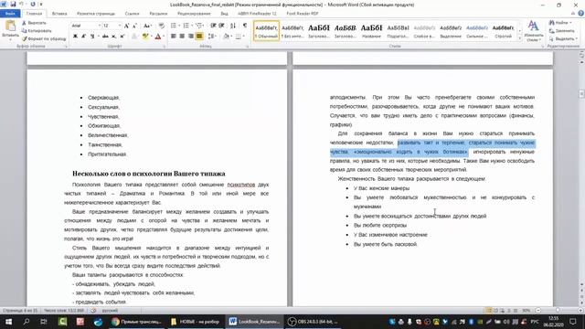
Task: Click the Sort icon in paragraph group
Action: point(233,26)
